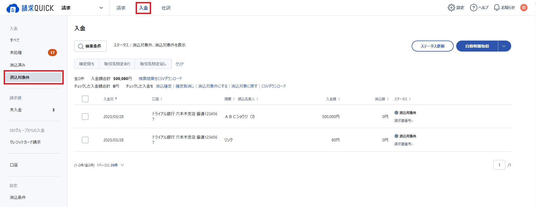Click the 確定取消し link
The height and width of the screenshot is (207, 536).
click(x=185, y=86)
